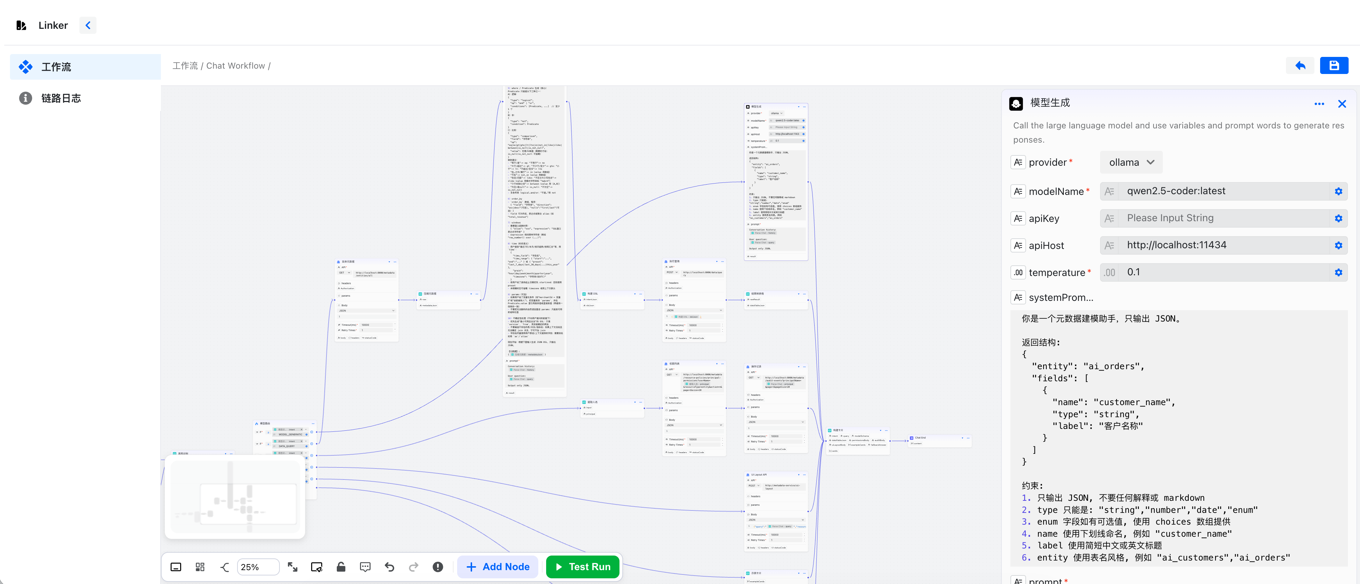Click the exclamation warning icon
Screen dimensions: 1360x584
[x=438, y=567]
